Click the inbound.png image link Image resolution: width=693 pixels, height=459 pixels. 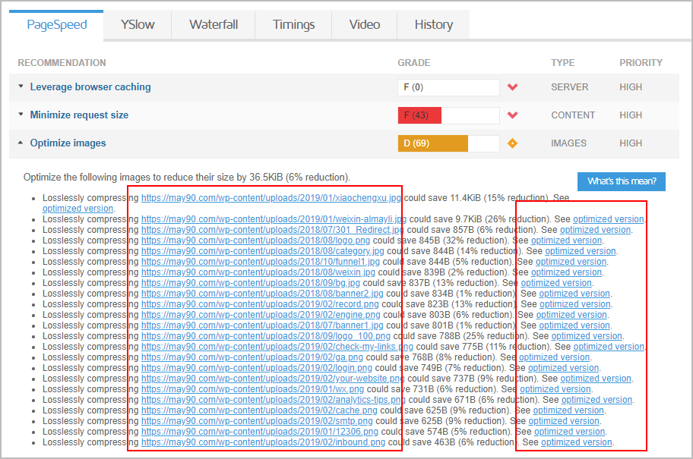click(x=263, y=442)
